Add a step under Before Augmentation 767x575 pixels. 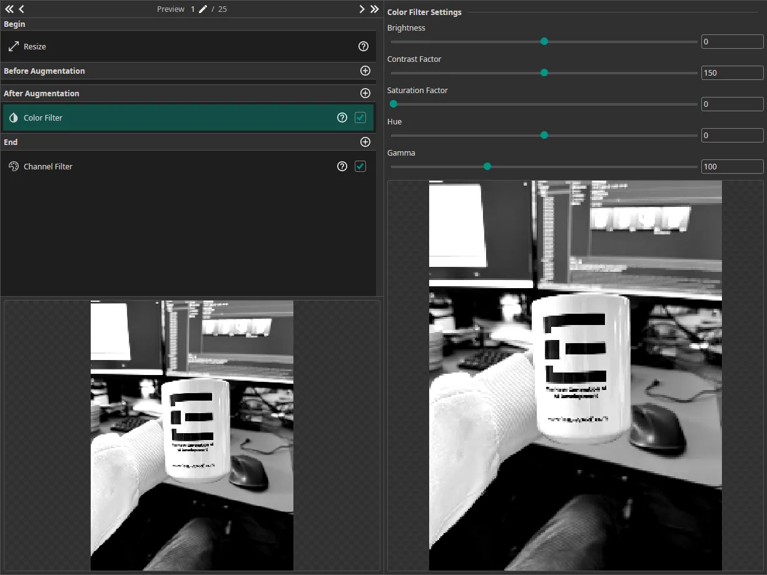pyautogui.click(x=365, y=70)
